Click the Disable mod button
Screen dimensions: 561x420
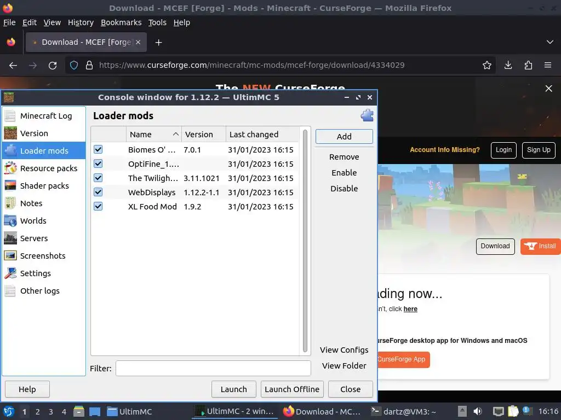(x=344, y=188)
